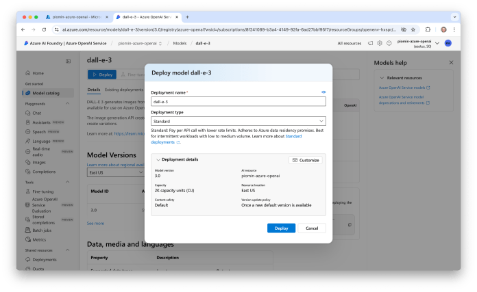
Task: Open the Deployment type Standard dropdown
Action: pos(238,121)
